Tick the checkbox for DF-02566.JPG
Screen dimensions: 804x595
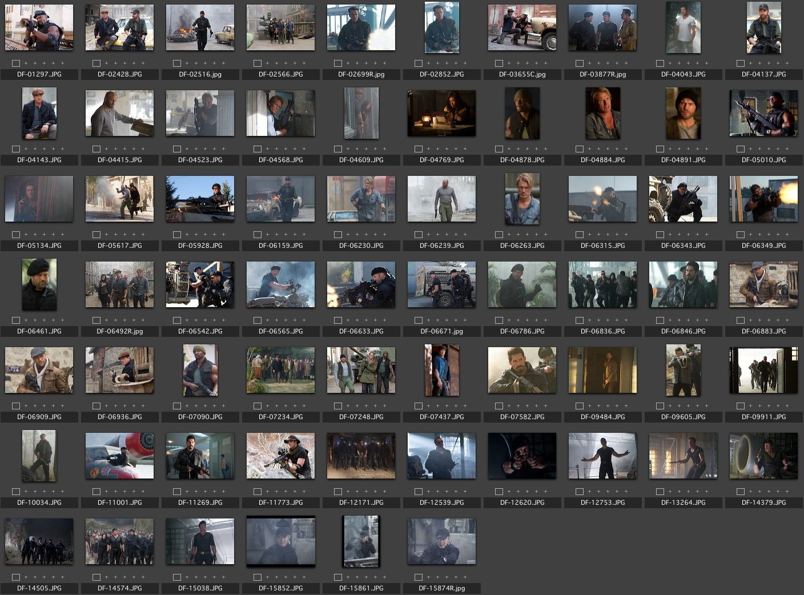coord(258,63)
